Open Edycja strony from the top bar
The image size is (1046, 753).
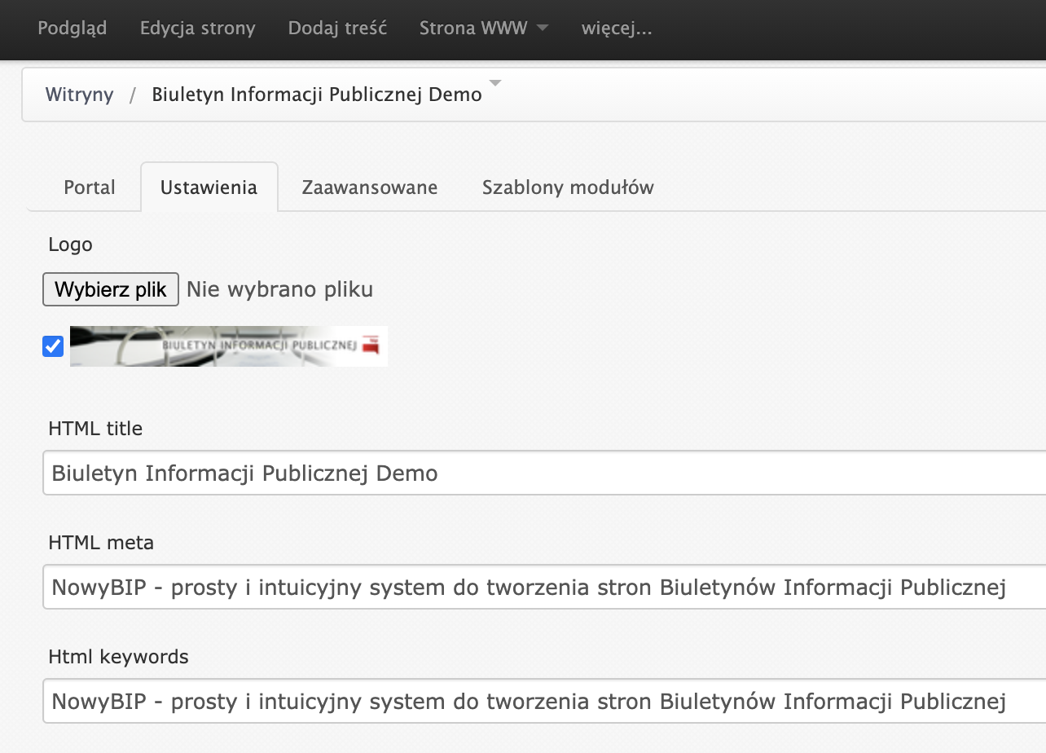(x=196, y=28)
